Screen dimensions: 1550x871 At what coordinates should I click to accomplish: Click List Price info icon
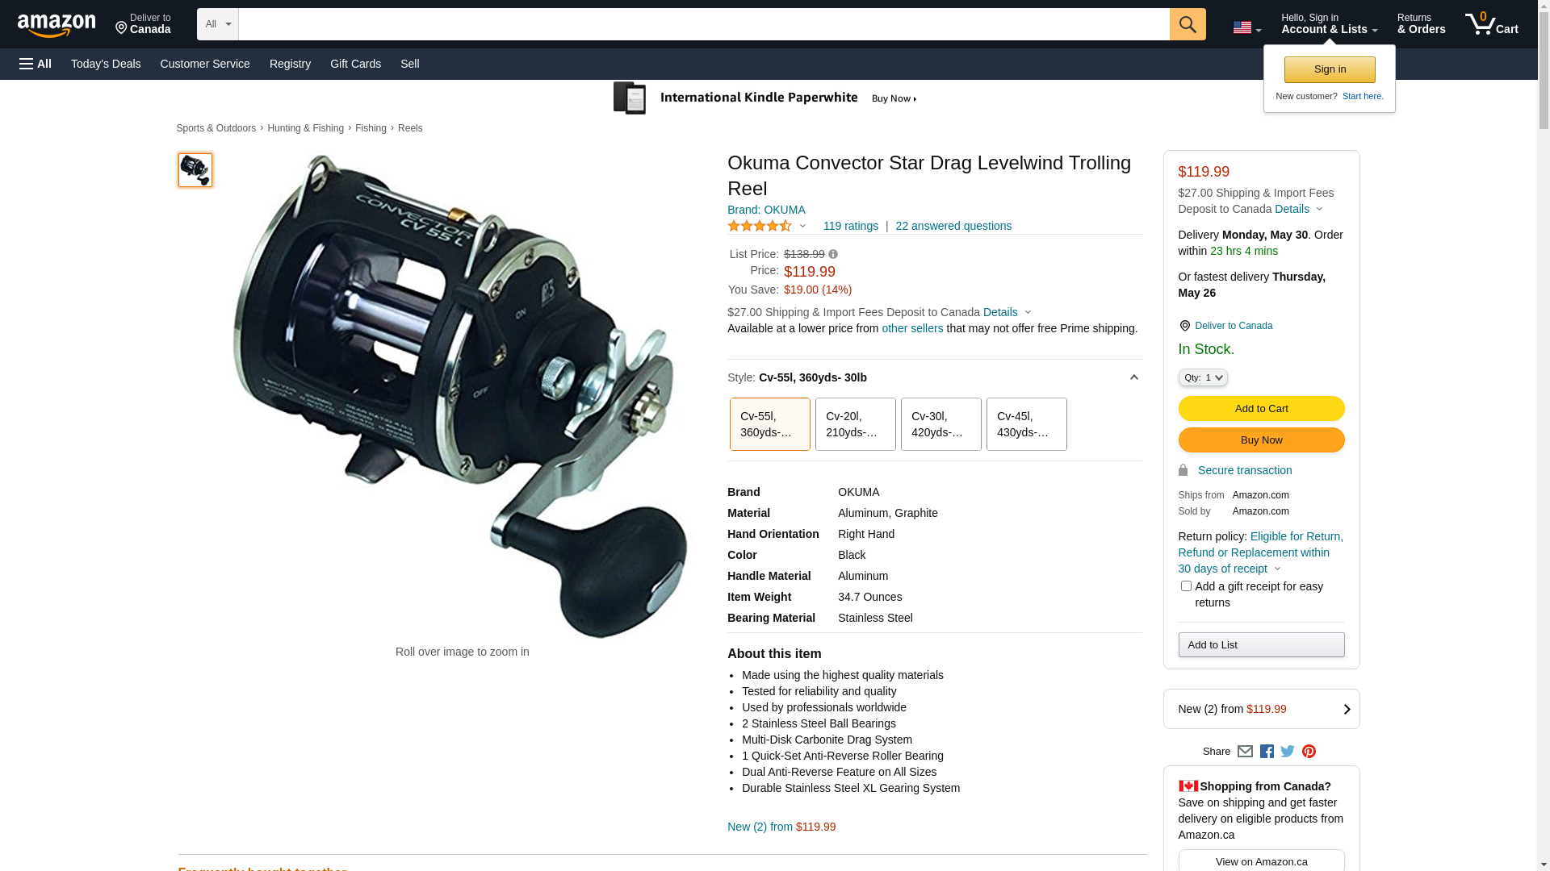pyautogui.click(x=833, y=255)
